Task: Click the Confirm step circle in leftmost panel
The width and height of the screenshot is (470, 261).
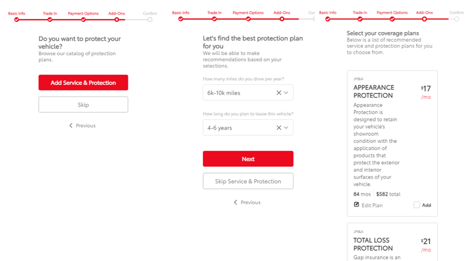Action: click(150, 20)
